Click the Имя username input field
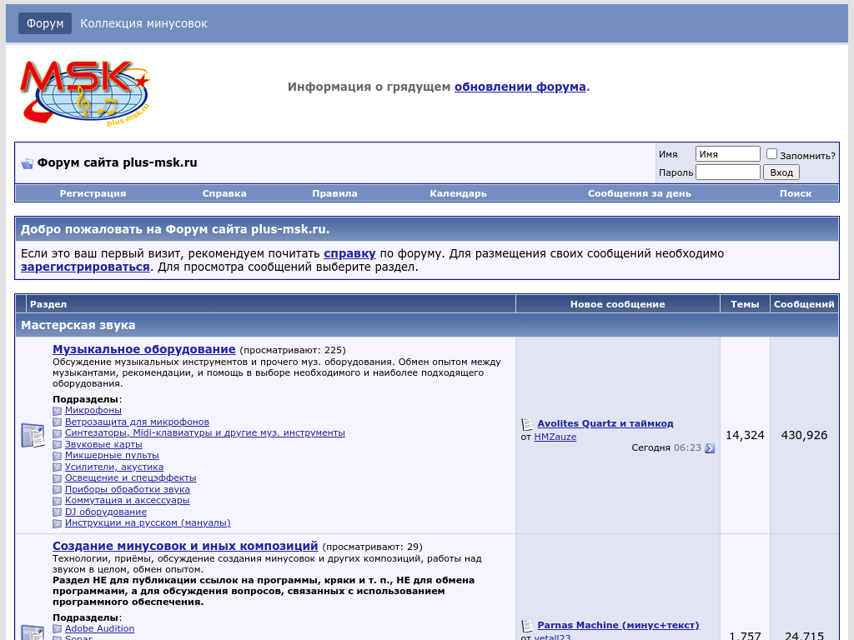The image size is (854, 640). click(727, 154)
